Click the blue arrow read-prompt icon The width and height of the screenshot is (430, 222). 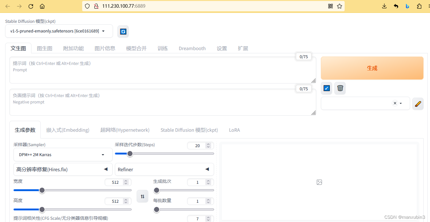point(327,88)
